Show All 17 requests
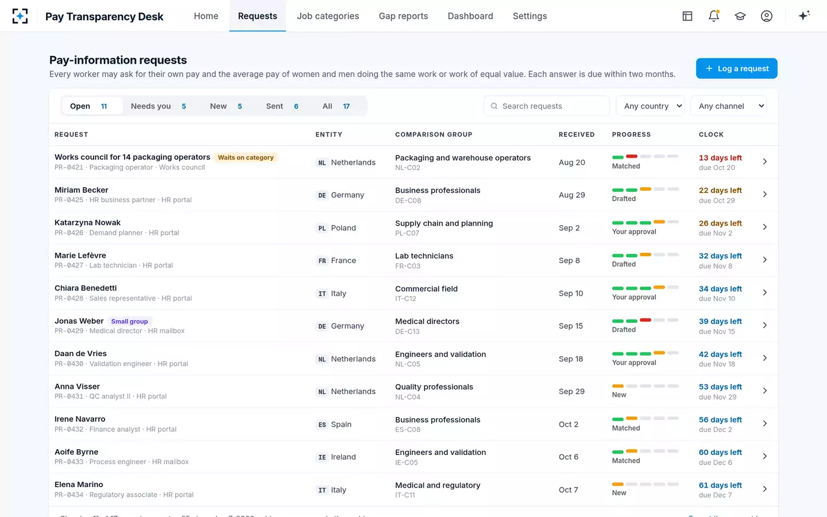 point(337,106)
